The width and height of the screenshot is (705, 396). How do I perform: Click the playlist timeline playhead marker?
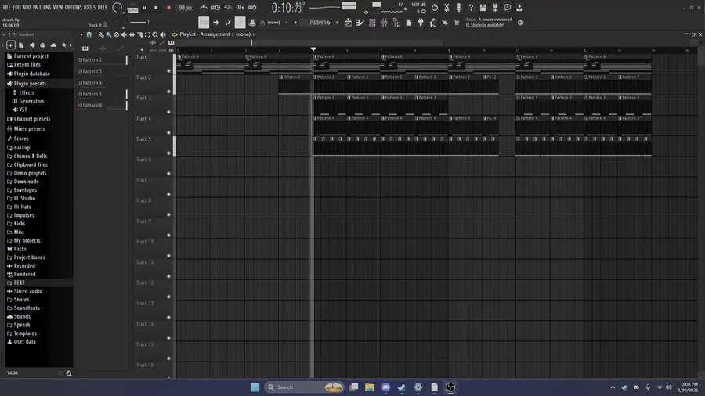(x=313, y=49)
